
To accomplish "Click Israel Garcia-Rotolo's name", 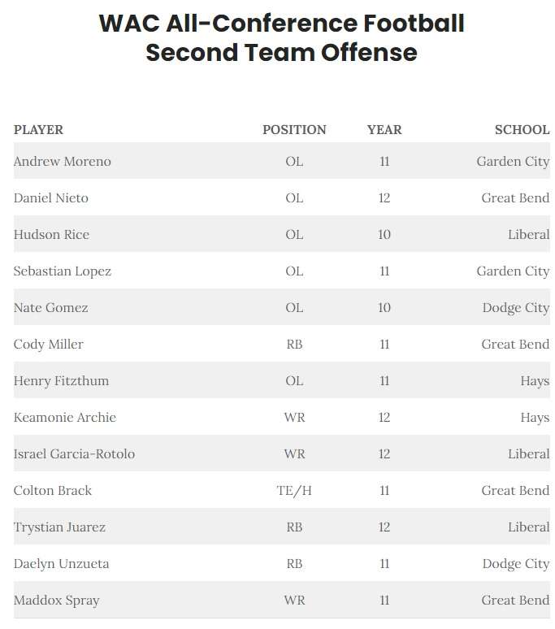I will point(74,453).
